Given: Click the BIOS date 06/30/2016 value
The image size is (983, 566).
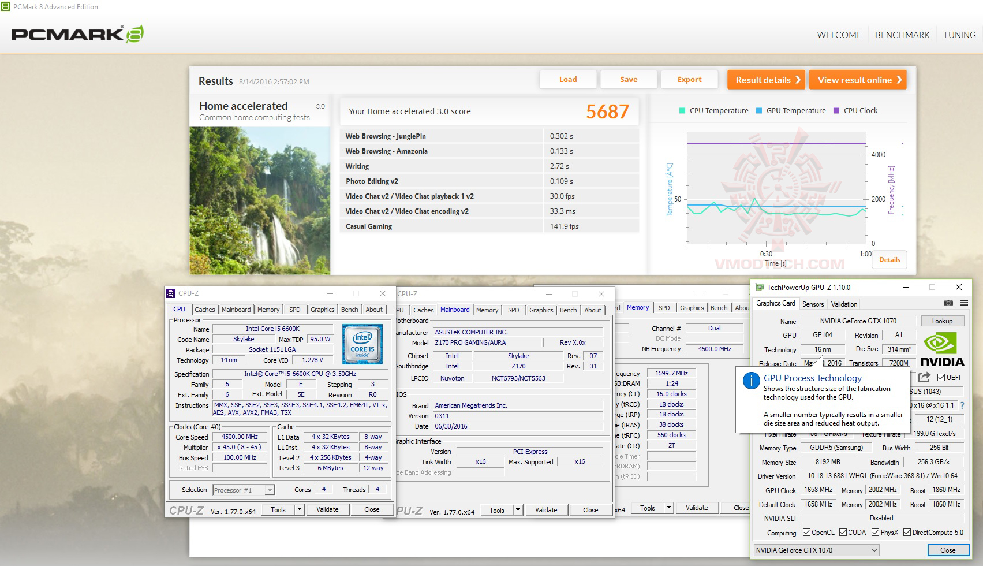Looking at the screenshot, I should (x=518, y=426).
